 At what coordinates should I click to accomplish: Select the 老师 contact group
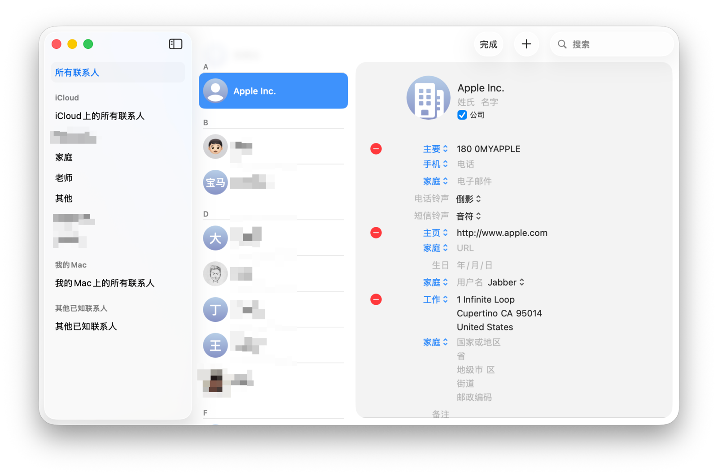(x=64, y=178)
